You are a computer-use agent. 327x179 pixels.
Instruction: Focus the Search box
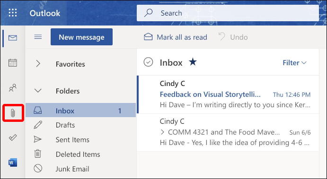pyautogui.click(x=228, y=13)
